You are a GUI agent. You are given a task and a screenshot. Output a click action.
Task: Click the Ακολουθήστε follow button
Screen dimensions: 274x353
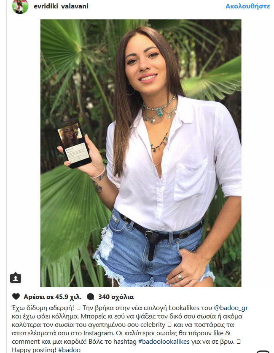click(247, 6)
